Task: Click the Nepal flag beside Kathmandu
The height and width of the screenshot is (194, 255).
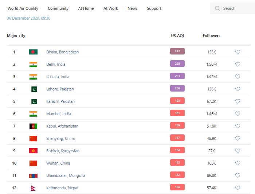Action: 33,188
